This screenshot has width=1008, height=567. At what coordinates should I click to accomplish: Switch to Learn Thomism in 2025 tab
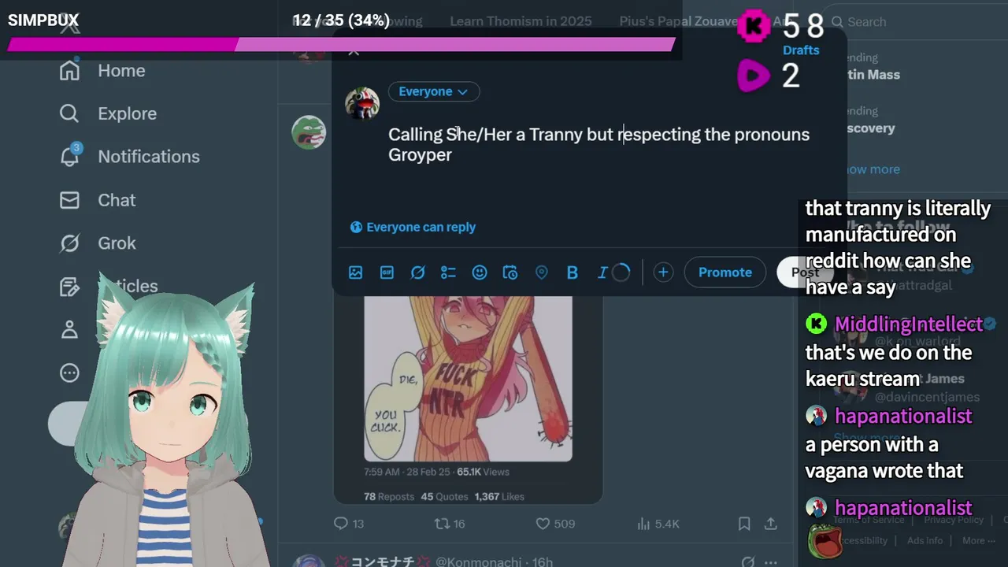coord(521,21)
